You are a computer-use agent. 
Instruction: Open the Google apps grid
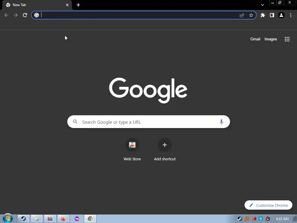(x=287, y=39)
